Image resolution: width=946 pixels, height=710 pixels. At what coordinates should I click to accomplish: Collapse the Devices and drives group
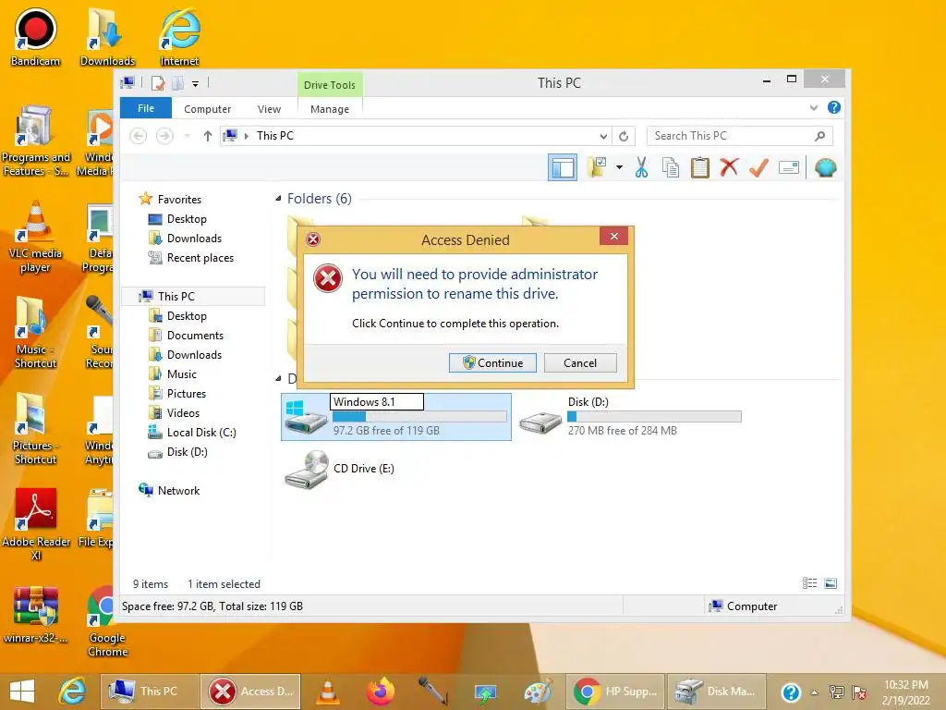click(x=278, y=378)
